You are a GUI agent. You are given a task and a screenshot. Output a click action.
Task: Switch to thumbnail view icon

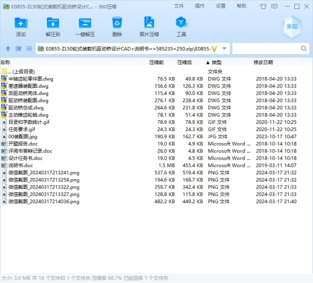point(19,49)
